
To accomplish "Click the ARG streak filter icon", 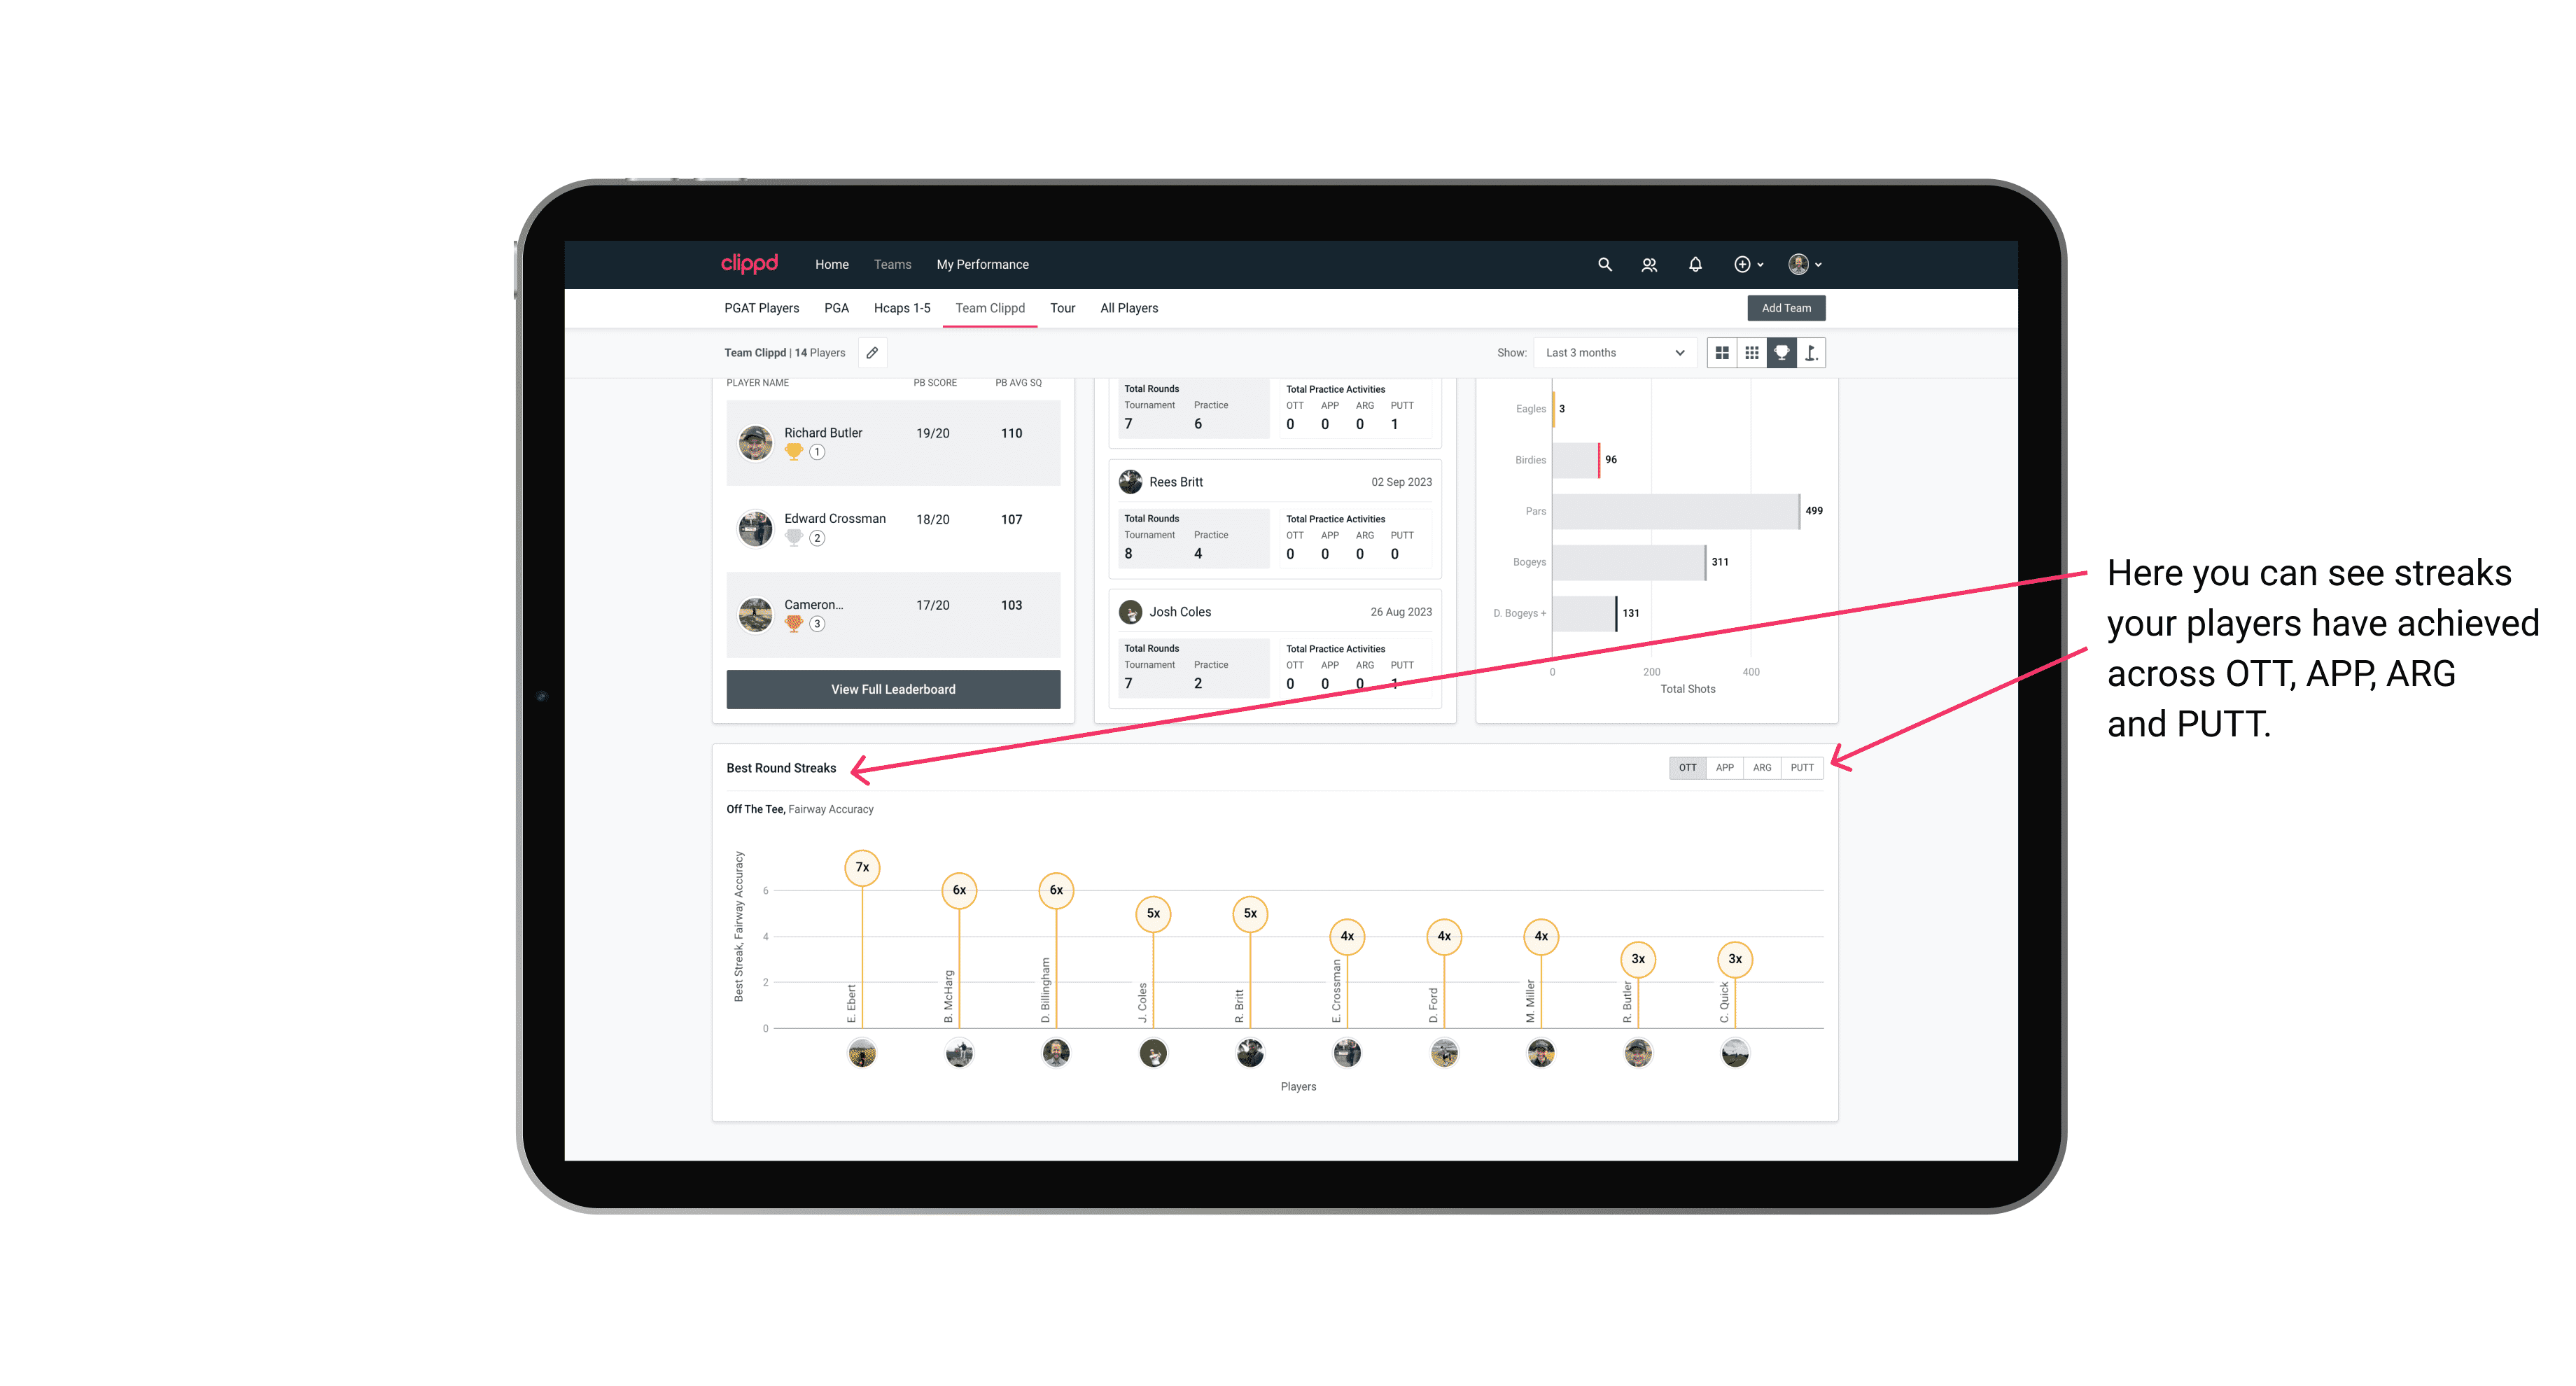I will (x=1763, y=768).
